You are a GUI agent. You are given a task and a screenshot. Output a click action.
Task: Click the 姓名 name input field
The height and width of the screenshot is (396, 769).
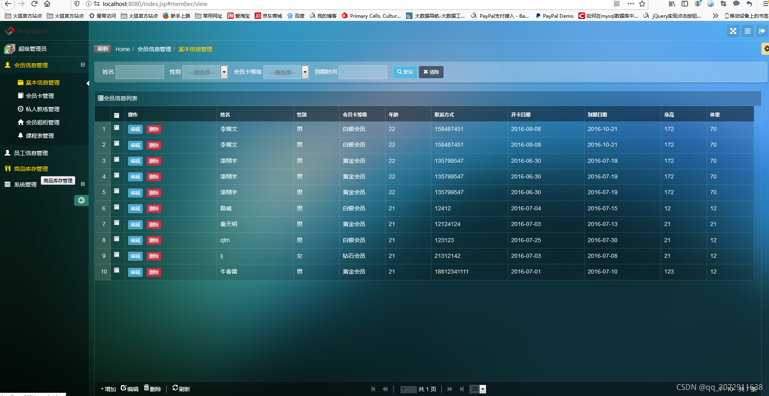(140, 72)
